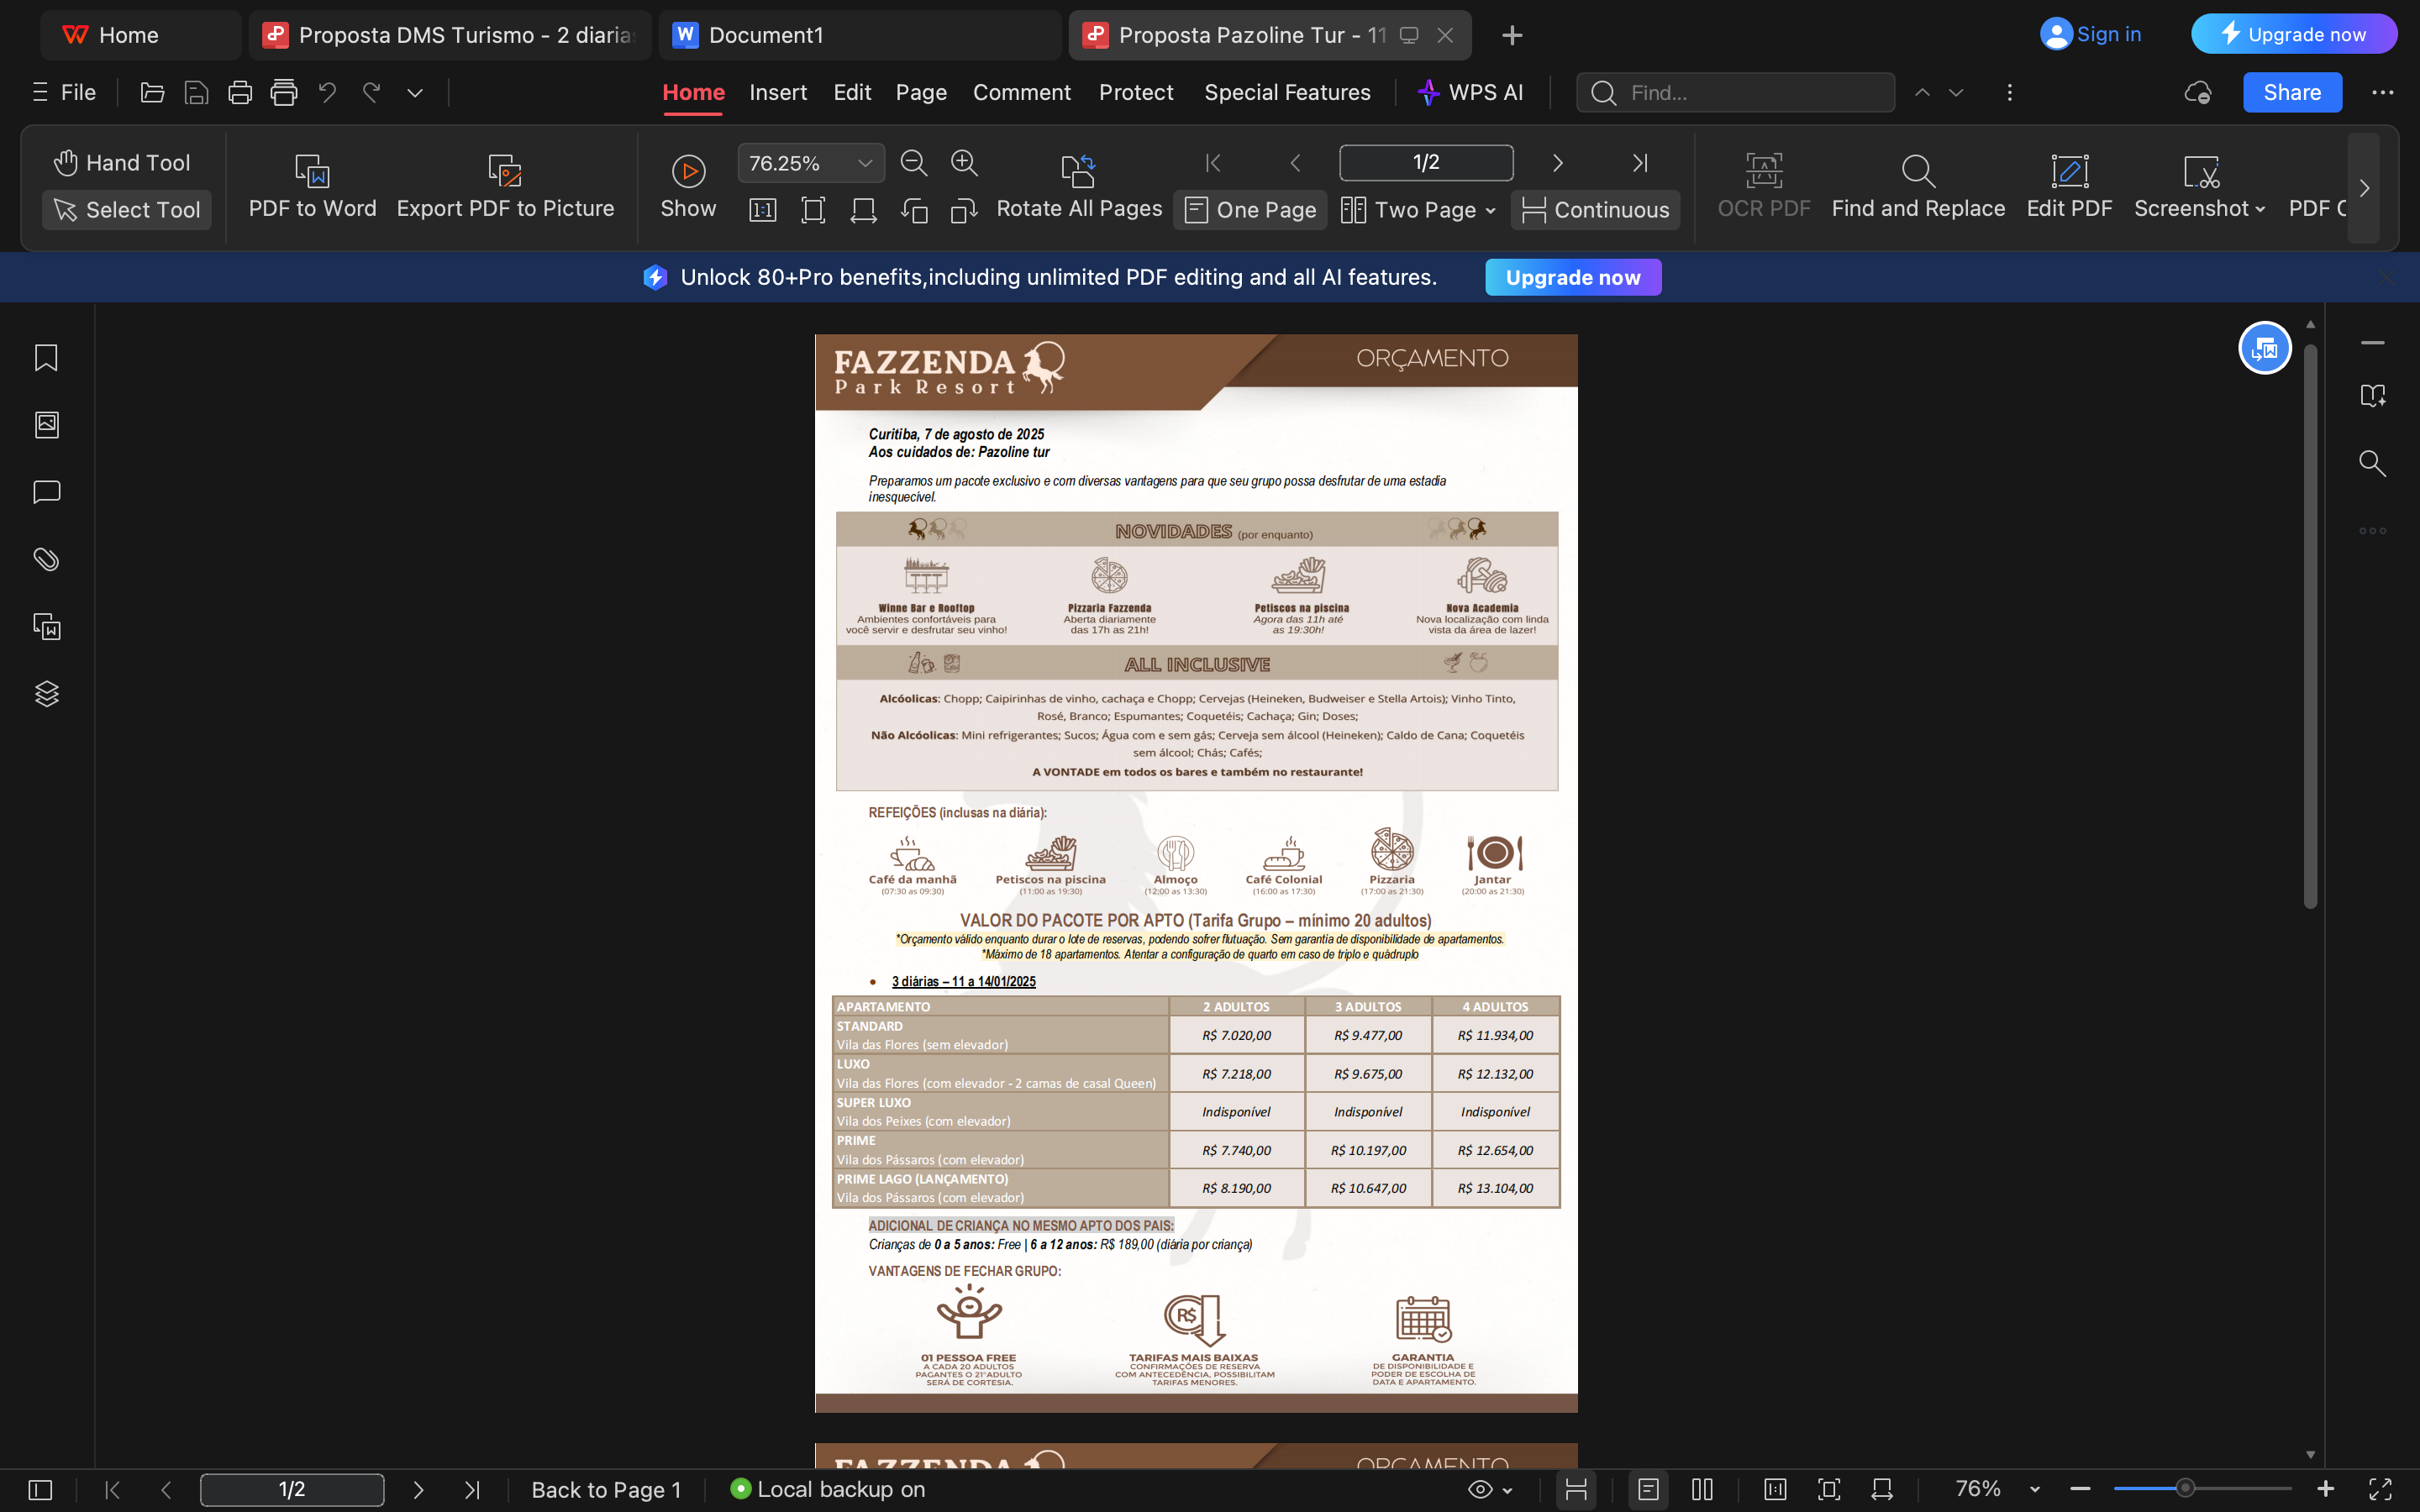This screenshot has width=2420, height=1512.
Task: Open the attachments paperclip panel
Action: 46,559
